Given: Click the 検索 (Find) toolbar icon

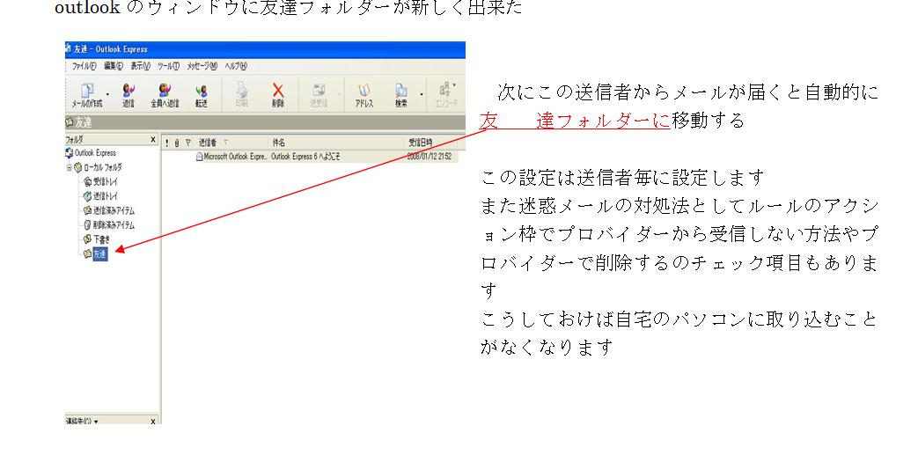Looking at the screenshot, I should click(401, 95).
